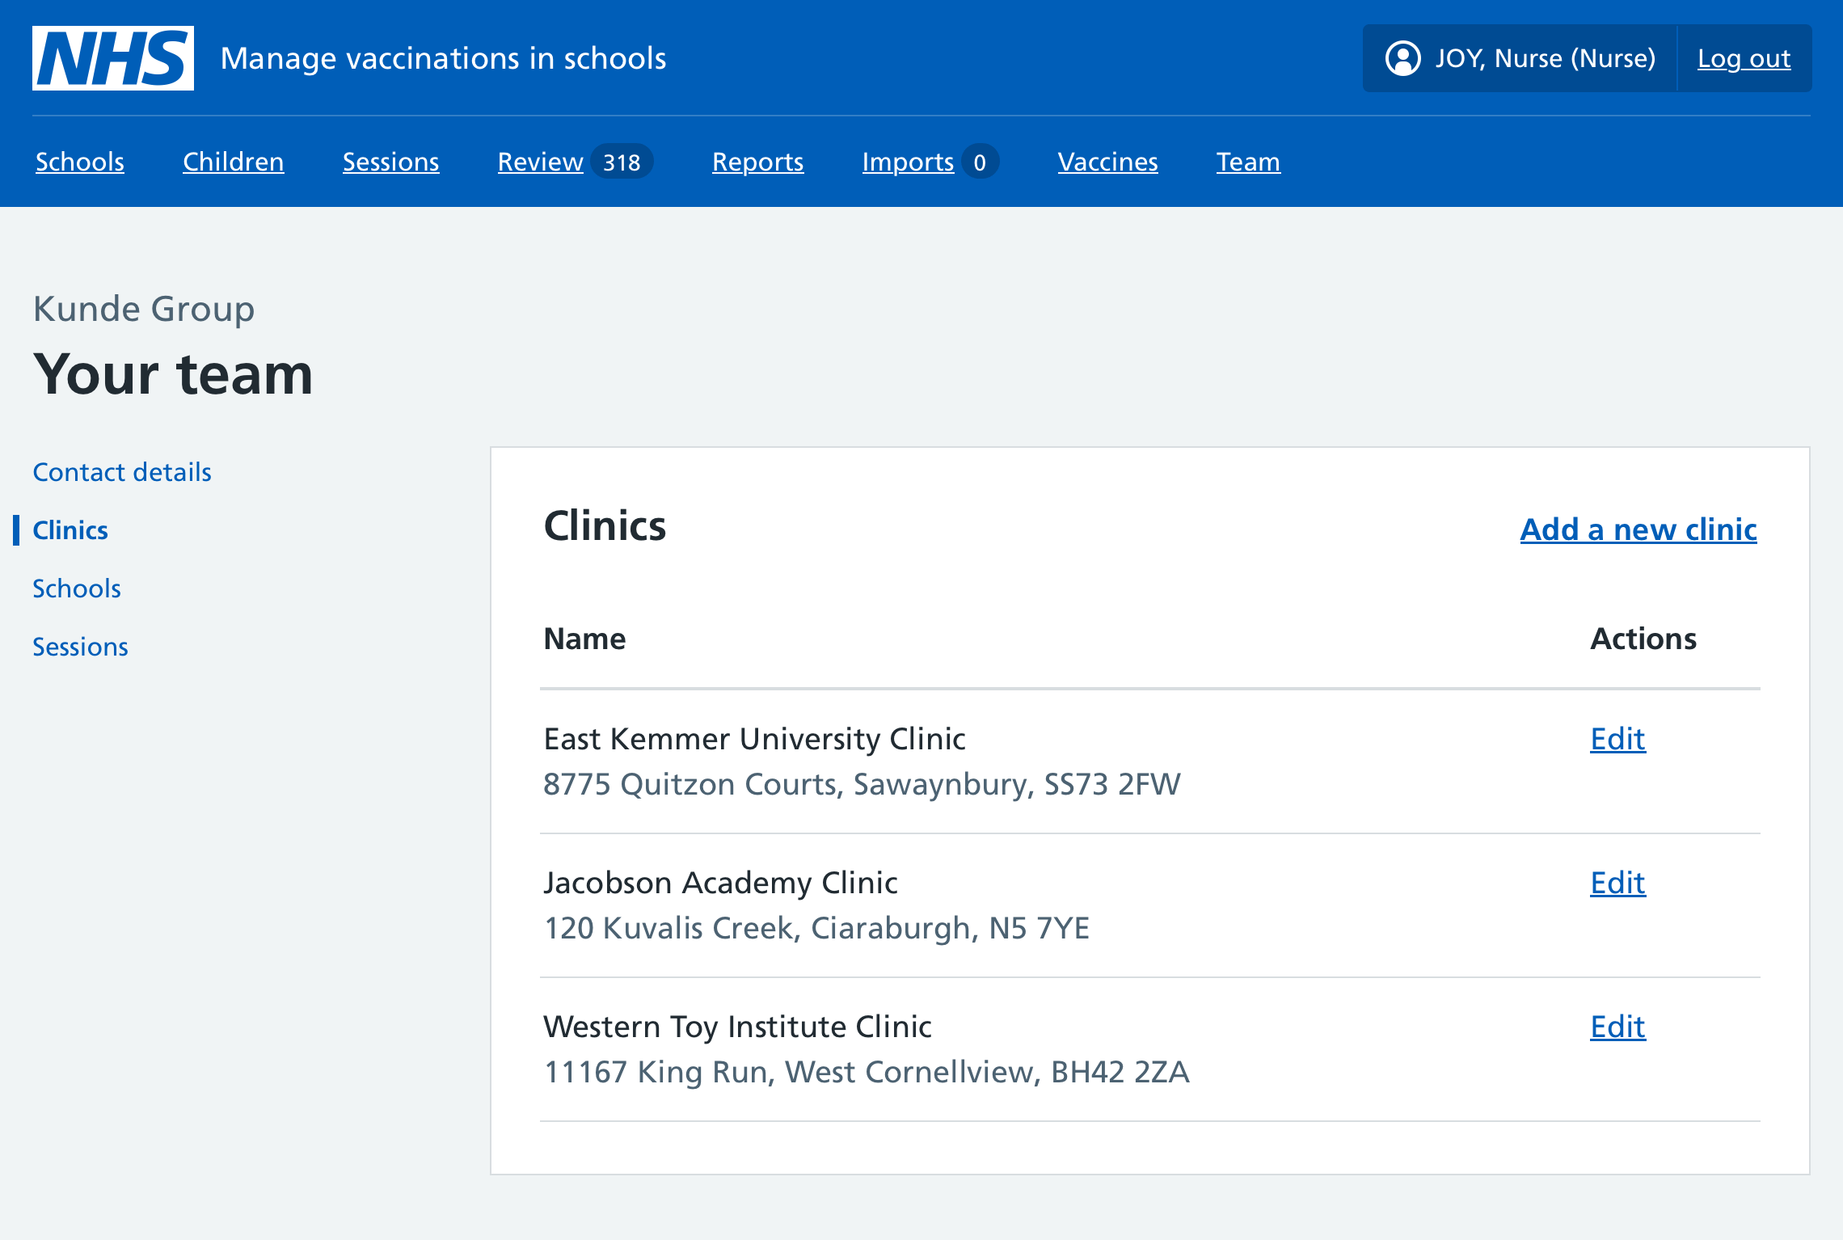Click the user account avatar icon
The height and width of the screenshot is (1240, 1843).
(1403, 58)
